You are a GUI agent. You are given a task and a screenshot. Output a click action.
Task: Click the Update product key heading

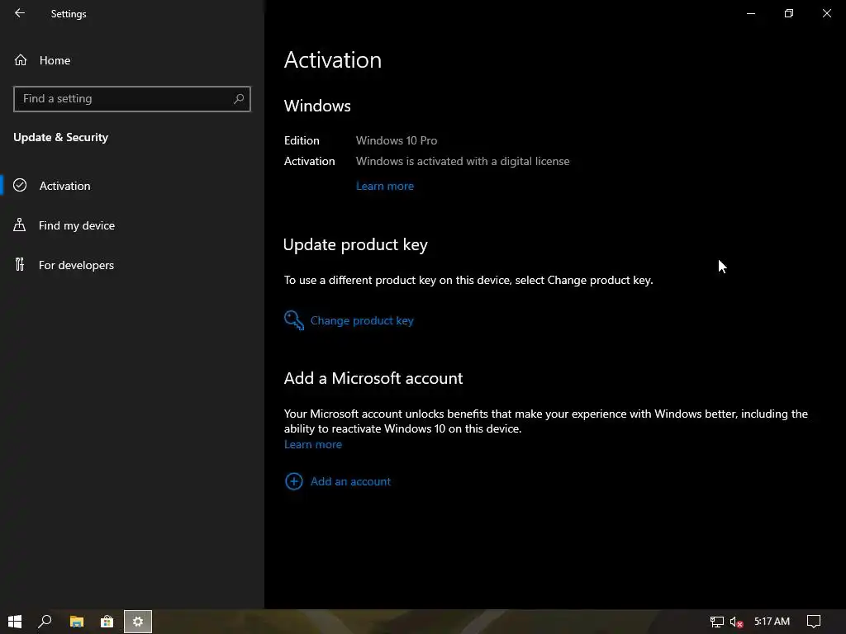tap(355, 244)
